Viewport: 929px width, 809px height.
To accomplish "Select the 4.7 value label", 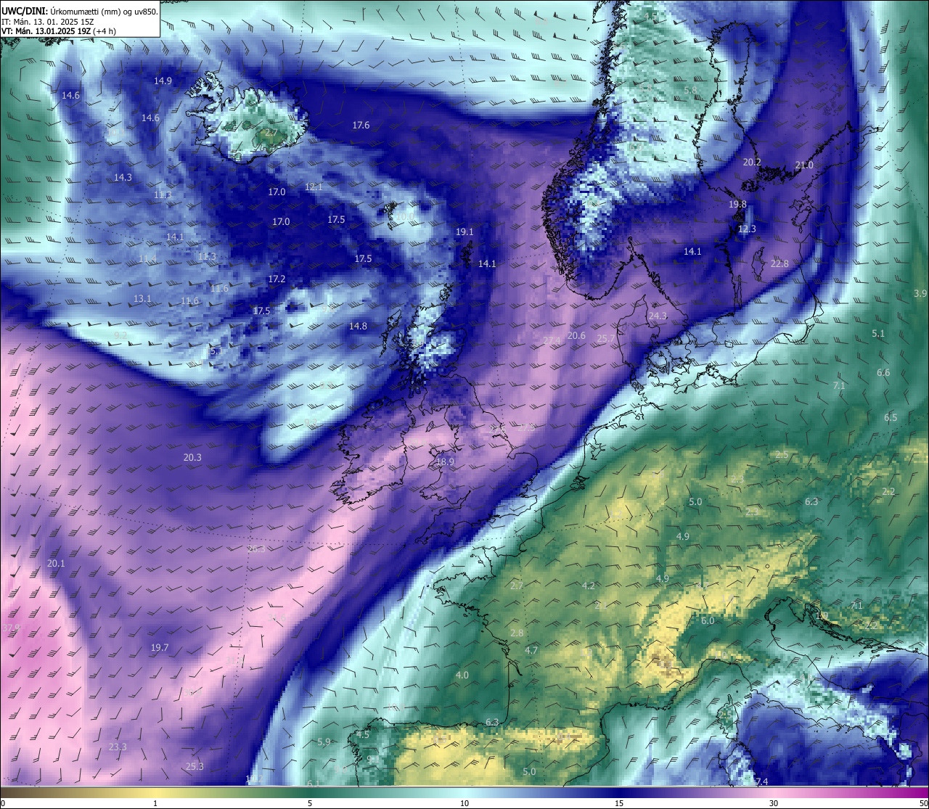I will (531, 651).
